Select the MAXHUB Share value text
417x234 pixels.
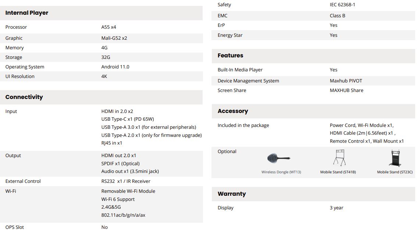coord(346,90)
